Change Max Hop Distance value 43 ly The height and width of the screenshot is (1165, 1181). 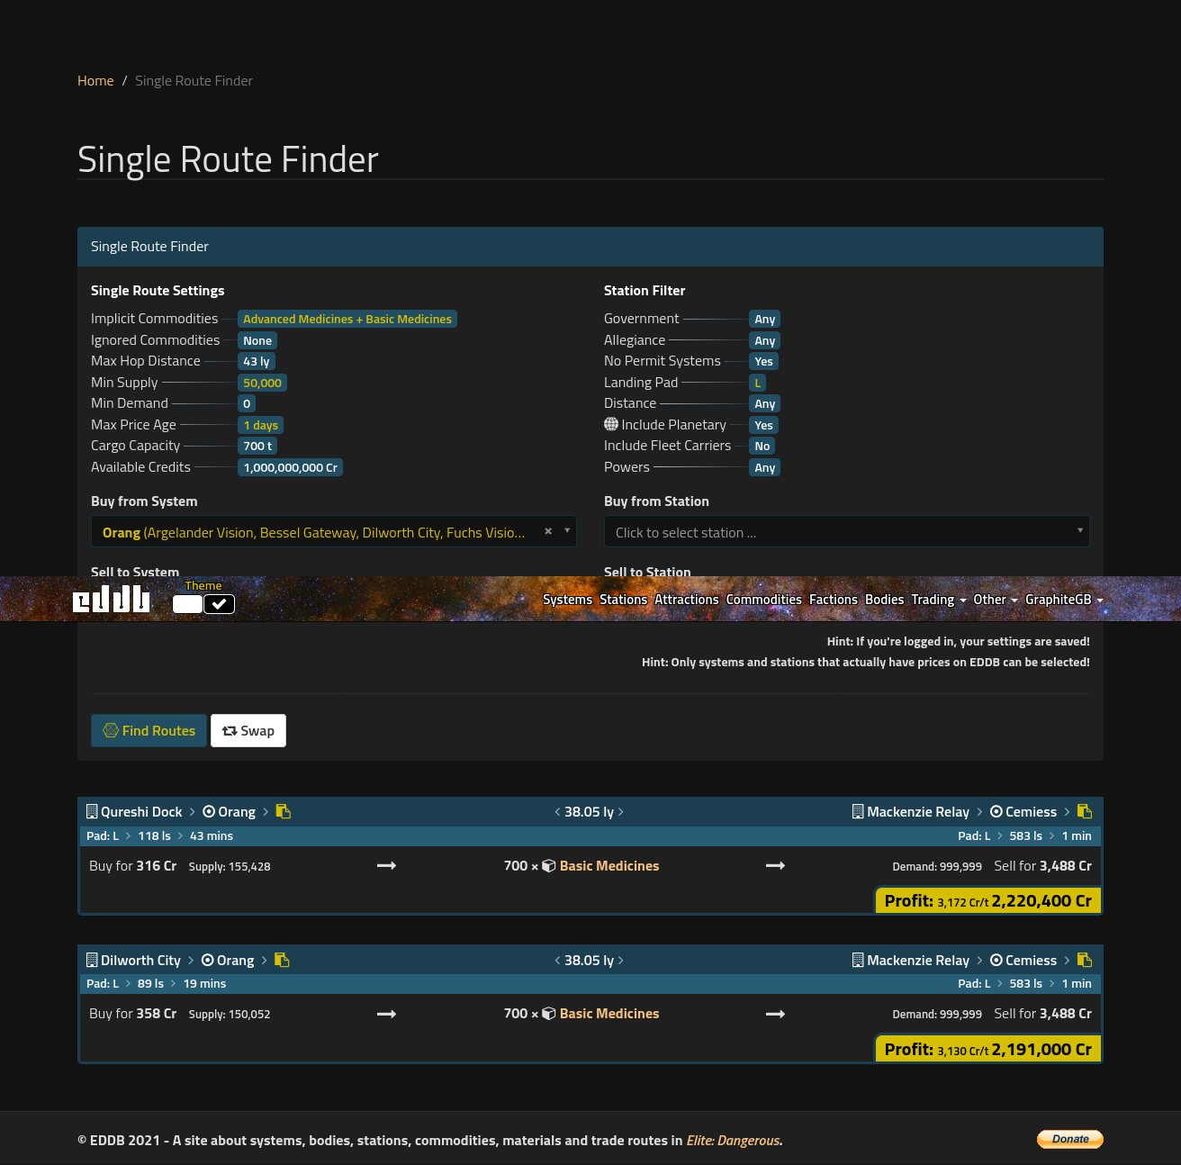(257, 361)
